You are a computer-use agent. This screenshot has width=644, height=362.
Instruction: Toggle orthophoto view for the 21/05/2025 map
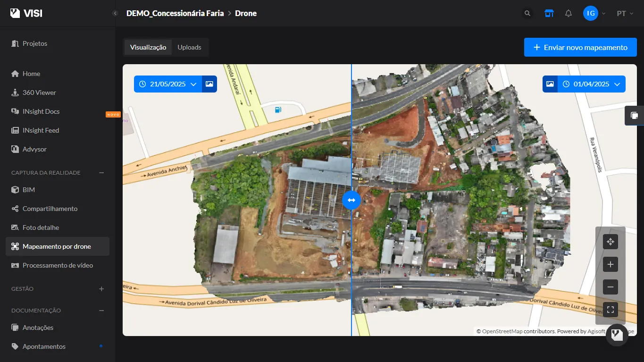point(209,84)
